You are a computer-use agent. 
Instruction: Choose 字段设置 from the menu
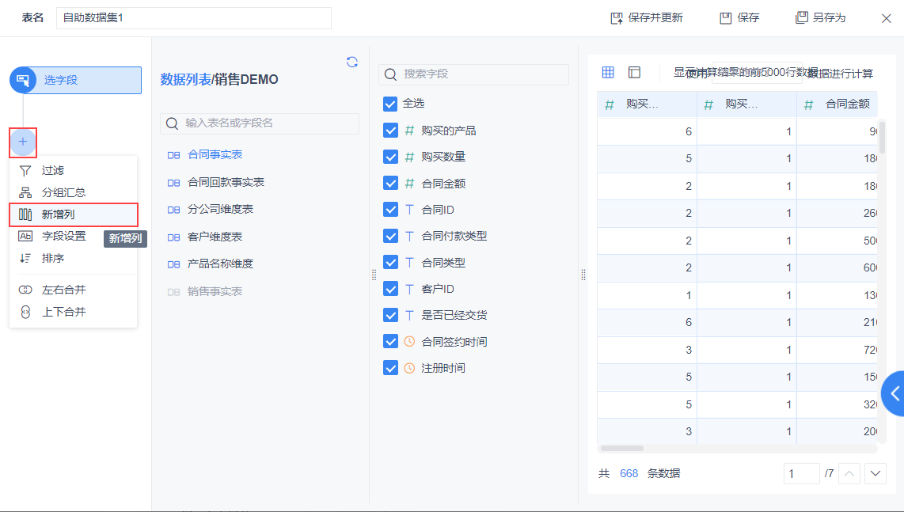coord(73,237)
